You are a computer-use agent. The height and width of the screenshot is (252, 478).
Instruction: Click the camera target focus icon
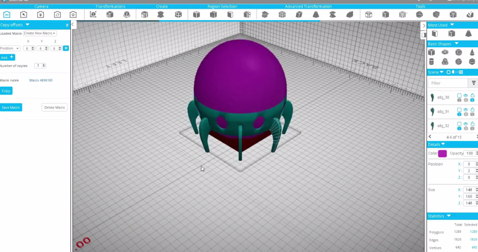click(73, 14)
